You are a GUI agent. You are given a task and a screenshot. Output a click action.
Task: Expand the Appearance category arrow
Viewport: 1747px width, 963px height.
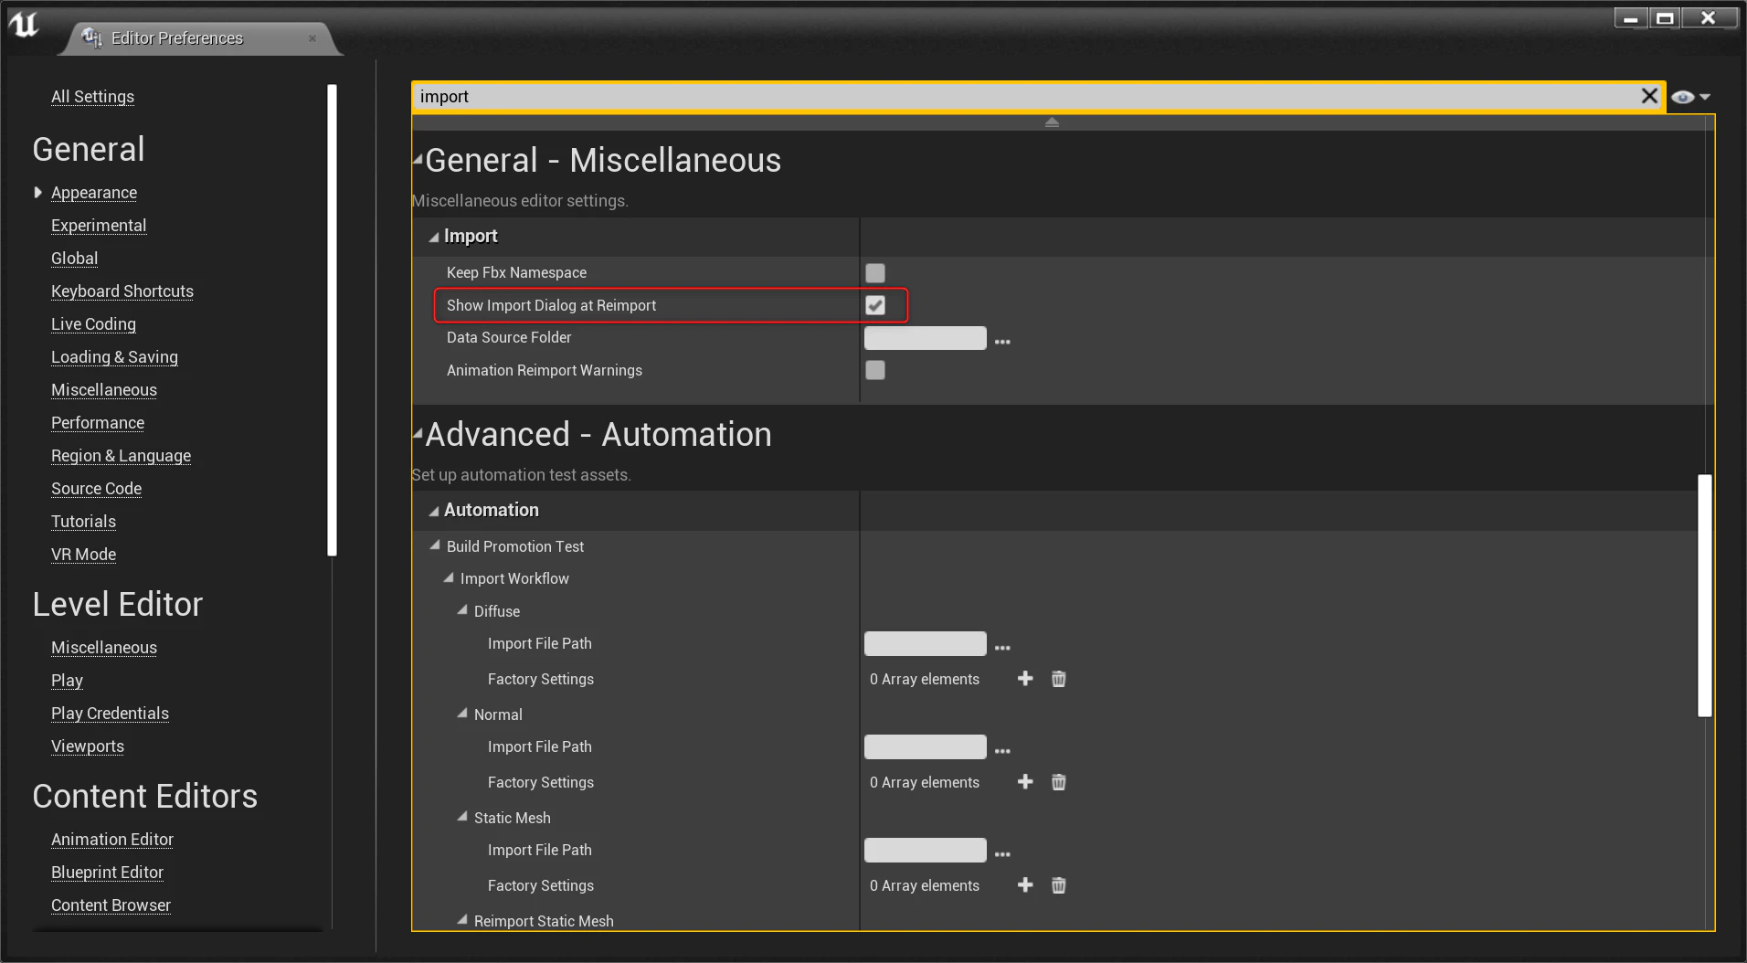coord(37,193)
